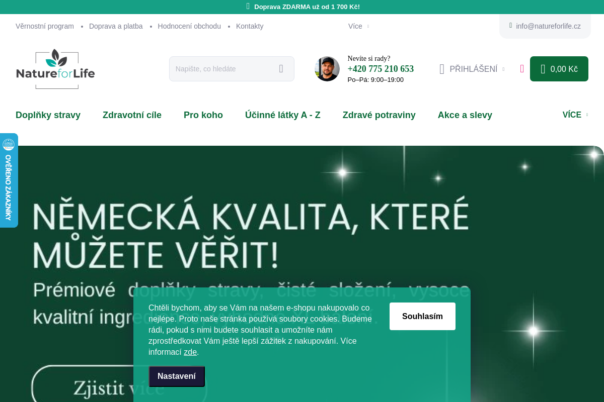Expand the VÍCE menu in main navigation
This screenshot has width=604, height=402.
pos(575,115)
